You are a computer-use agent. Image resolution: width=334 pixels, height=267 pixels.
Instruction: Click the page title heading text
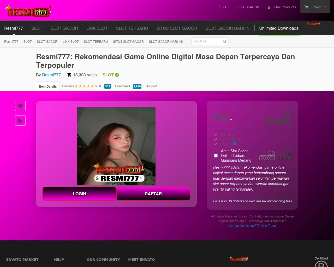165,61
